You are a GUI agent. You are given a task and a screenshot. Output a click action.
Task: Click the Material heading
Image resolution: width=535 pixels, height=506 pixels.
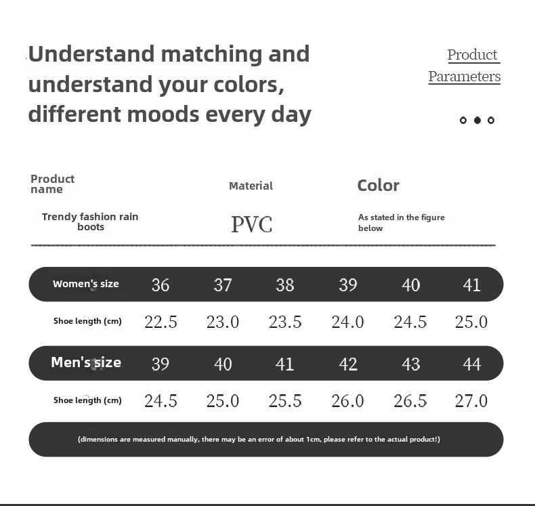tap(251, 186)
